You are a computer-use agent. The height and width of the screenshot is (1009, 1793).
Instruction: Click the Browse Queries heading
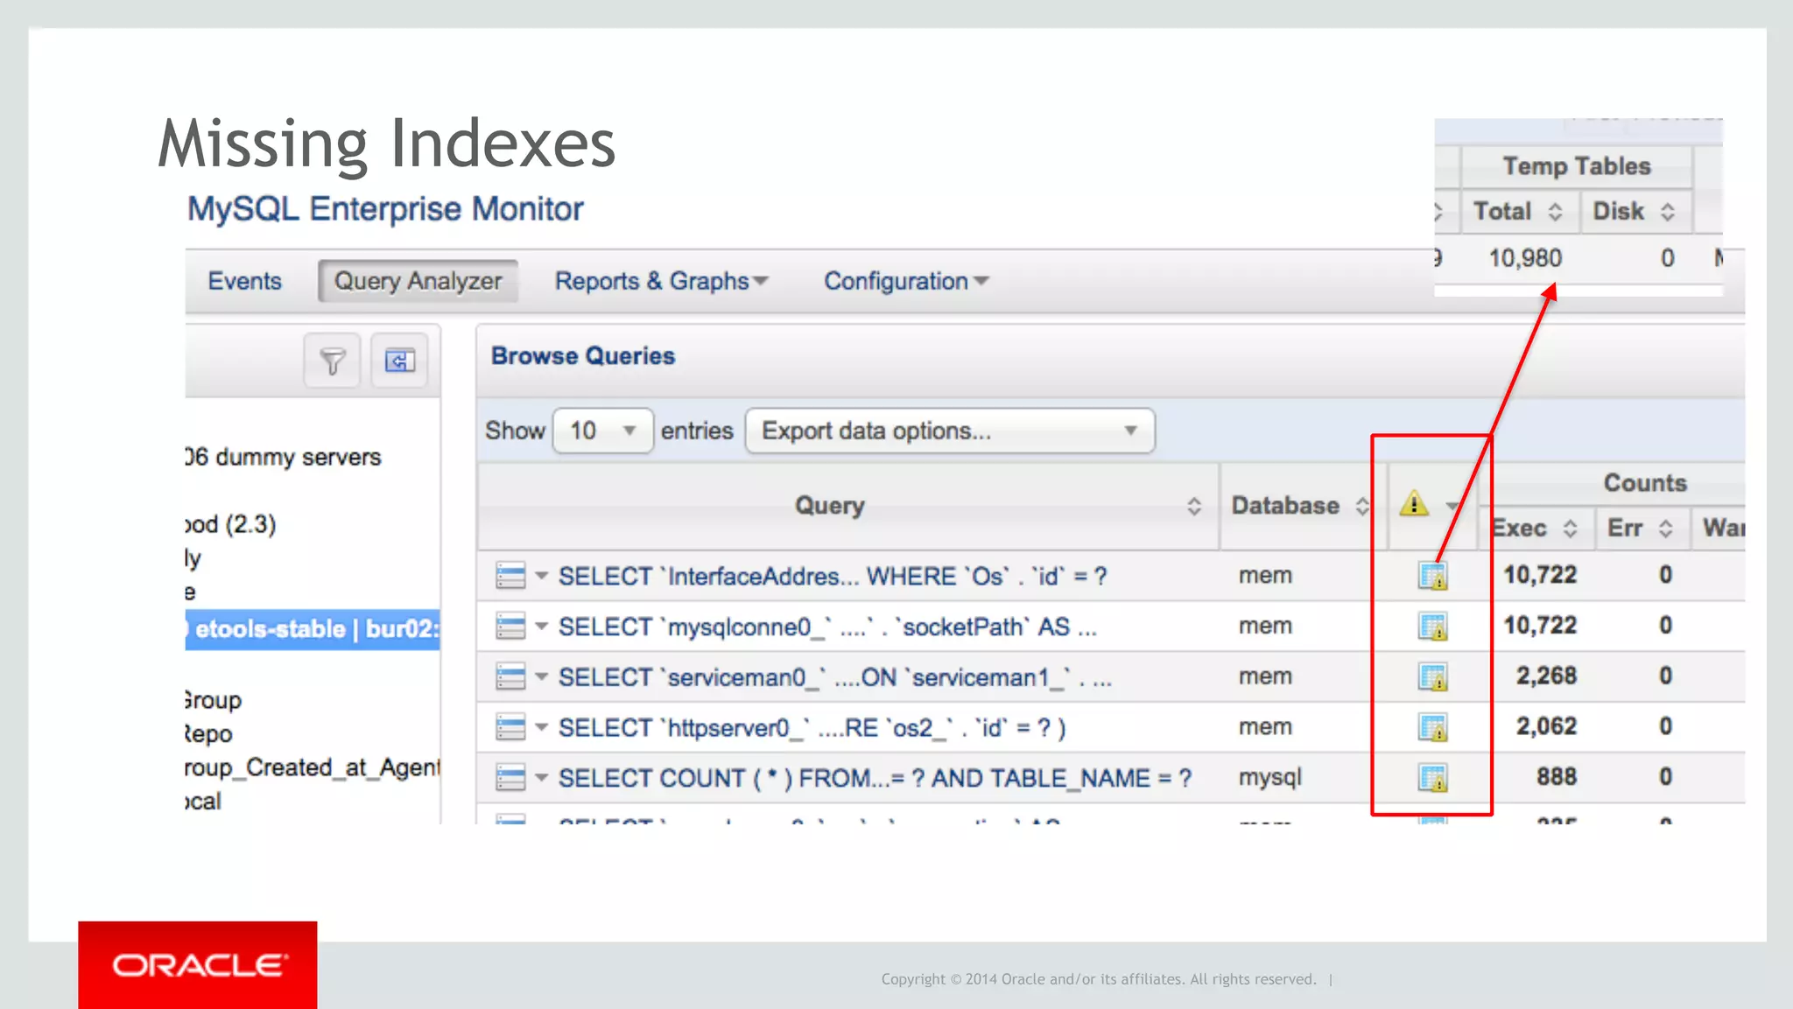coord(583,356)
